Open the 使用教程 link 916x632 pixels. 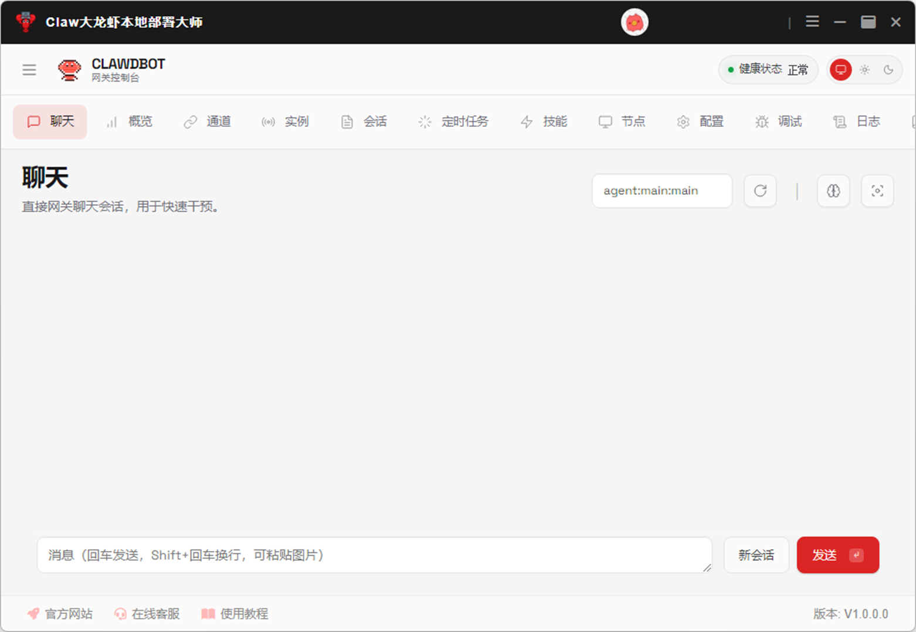pos(235,614)
